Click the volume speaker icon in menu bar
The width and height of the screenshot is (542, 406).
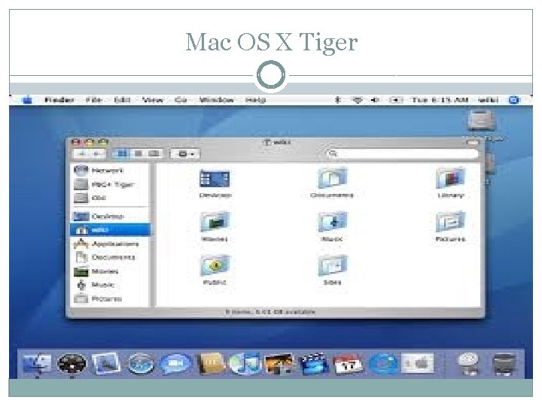tap(375, 100)
